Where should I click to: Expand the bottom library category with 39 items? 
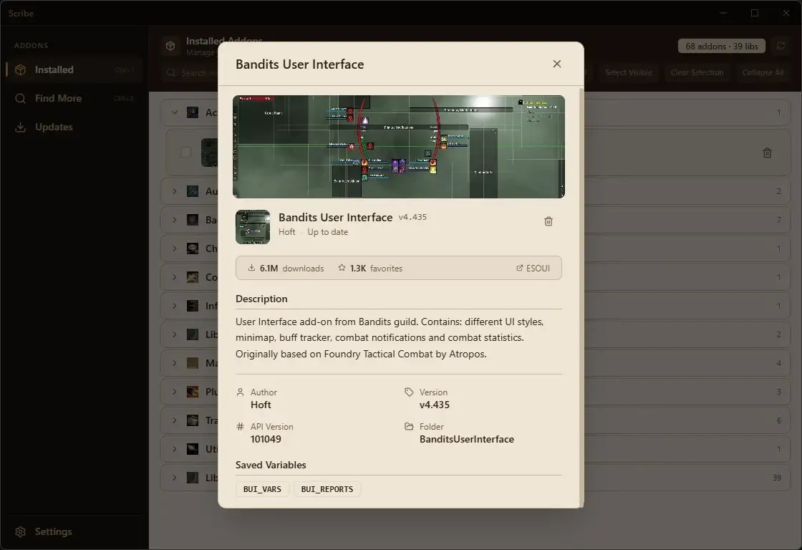pos(173,478)
